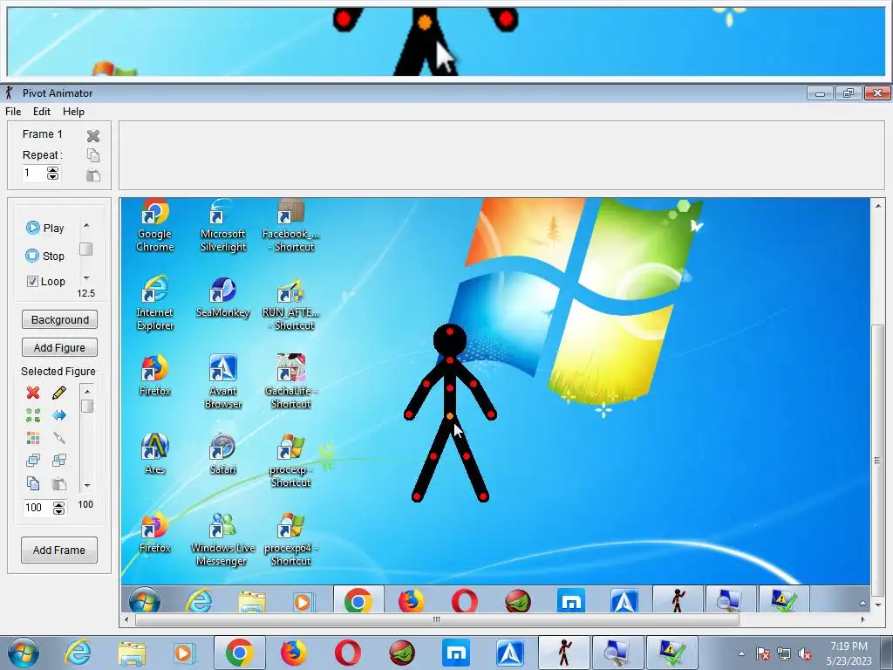Click the figure size slider down arrow
The image size is (893, 670).
coord(87,486)
